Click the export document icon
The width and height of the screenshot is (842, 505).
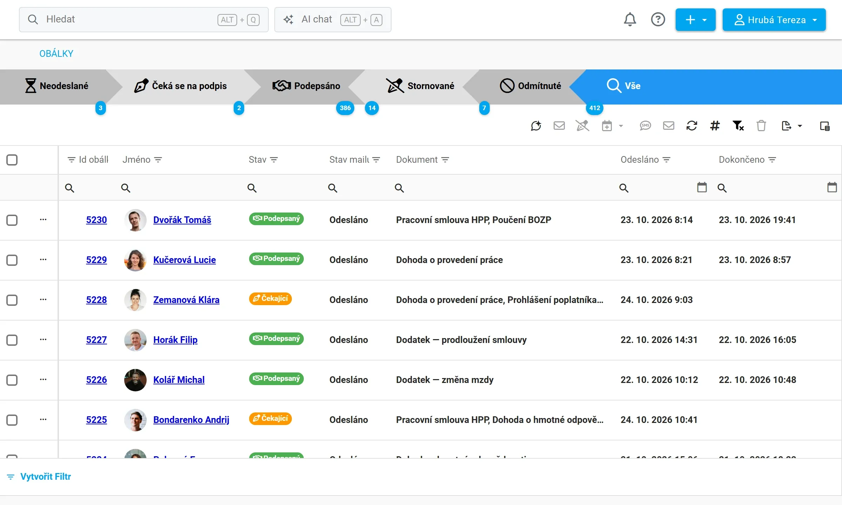tap(786, 126)
